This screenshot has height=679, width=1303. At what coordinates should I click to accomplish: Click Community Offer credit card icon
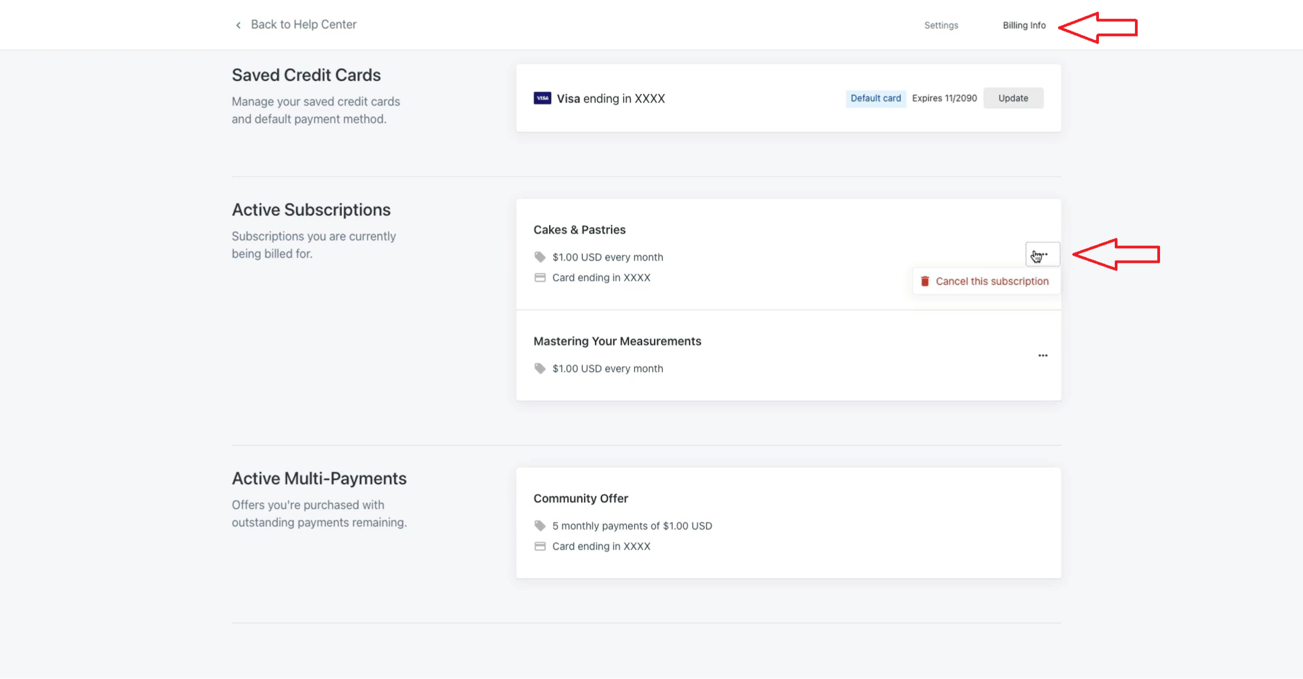pyautogui.click(x=540, y=546)
